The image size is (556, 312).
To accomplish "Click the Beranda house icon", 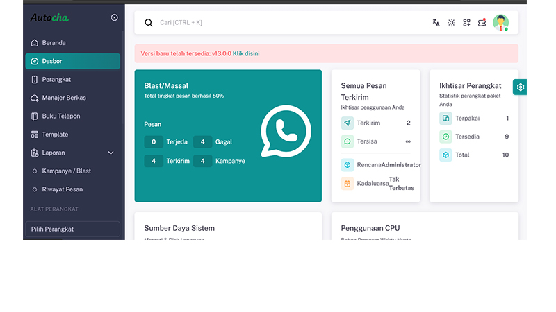I will (x=34, y=43).
